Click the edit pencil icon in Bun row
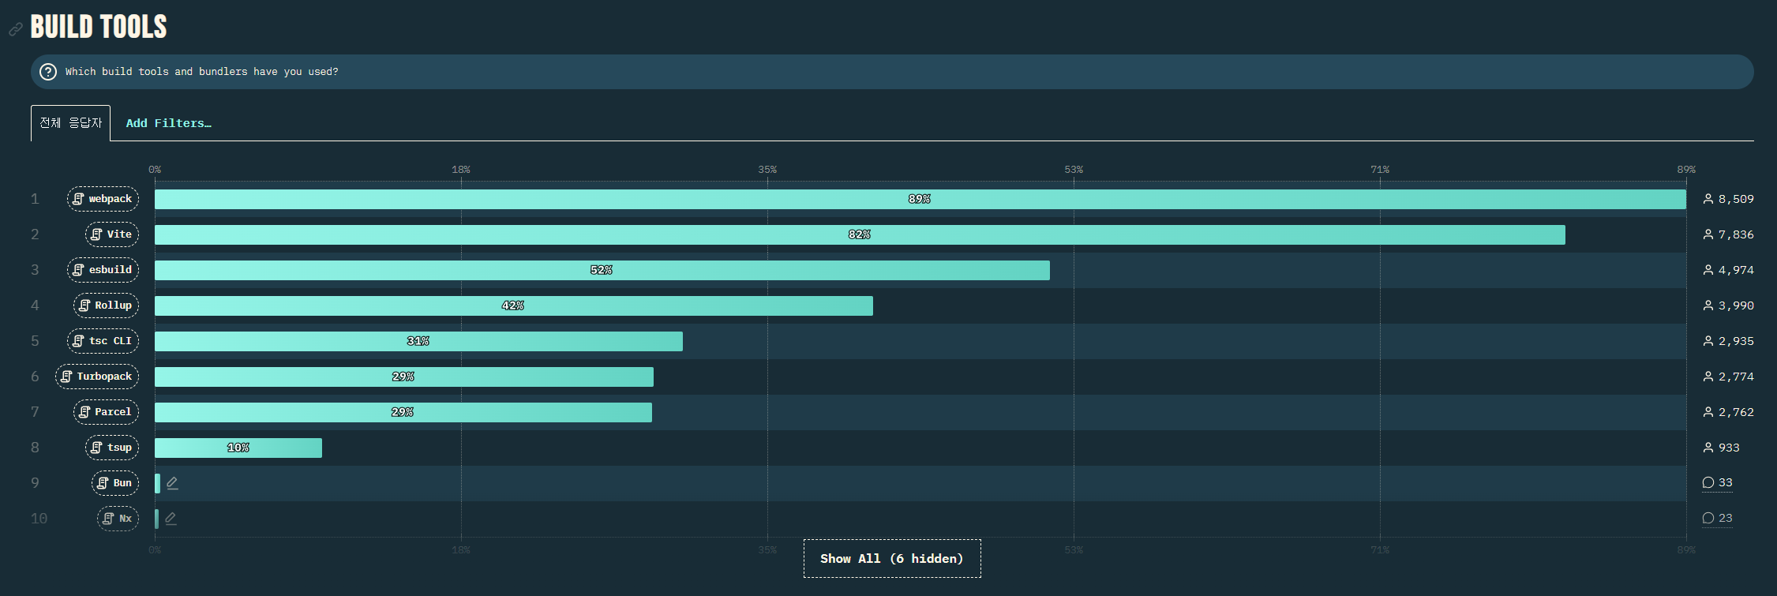The image size is (1777, 596). 172,483
